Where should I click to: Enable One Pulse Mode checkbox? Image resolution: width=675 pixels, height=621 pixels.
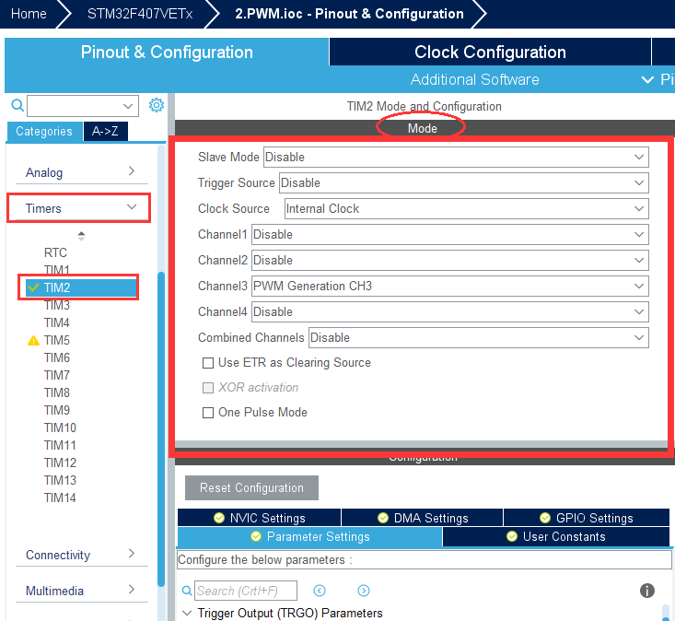[208, 413]
